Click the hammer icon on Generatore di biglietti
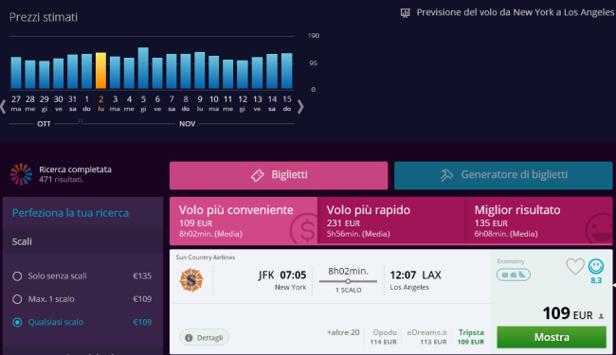 (x=446, y=175)
